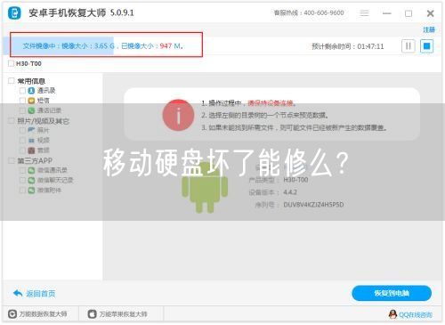
Task: Click the 短信 messages icon
Action: click(31, 101)
